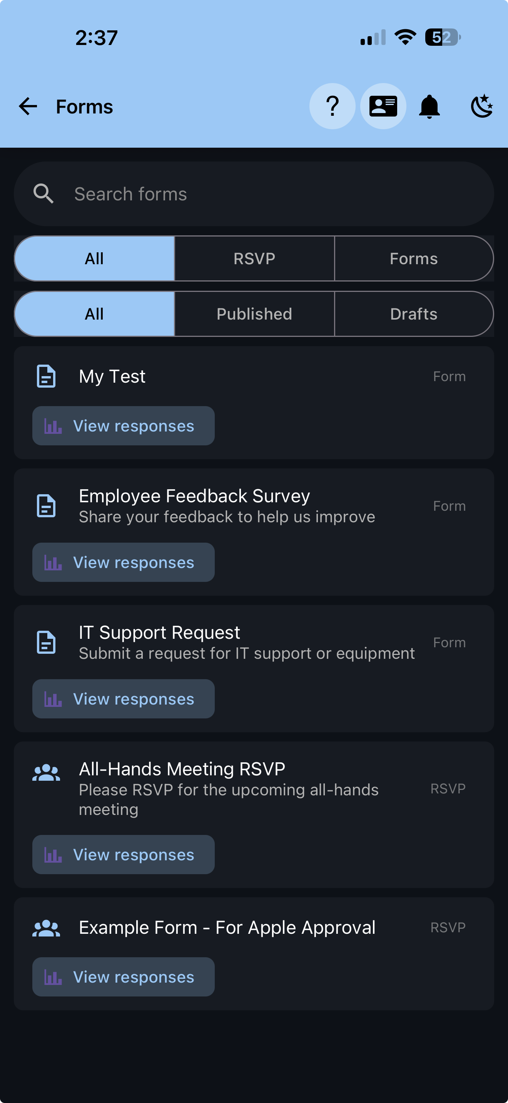Viewport: 508px width, 1103px height.
Task: Select the Forms type filter
Action: click(414, 258)
